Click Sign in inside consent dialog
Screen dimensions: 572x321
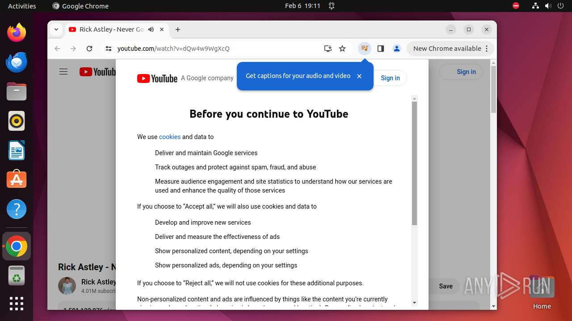(390, 78)
